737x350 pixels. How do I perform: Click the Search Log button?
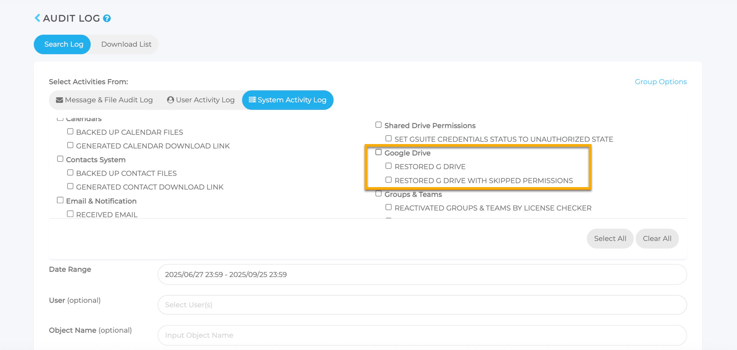(x=63, y=44)
